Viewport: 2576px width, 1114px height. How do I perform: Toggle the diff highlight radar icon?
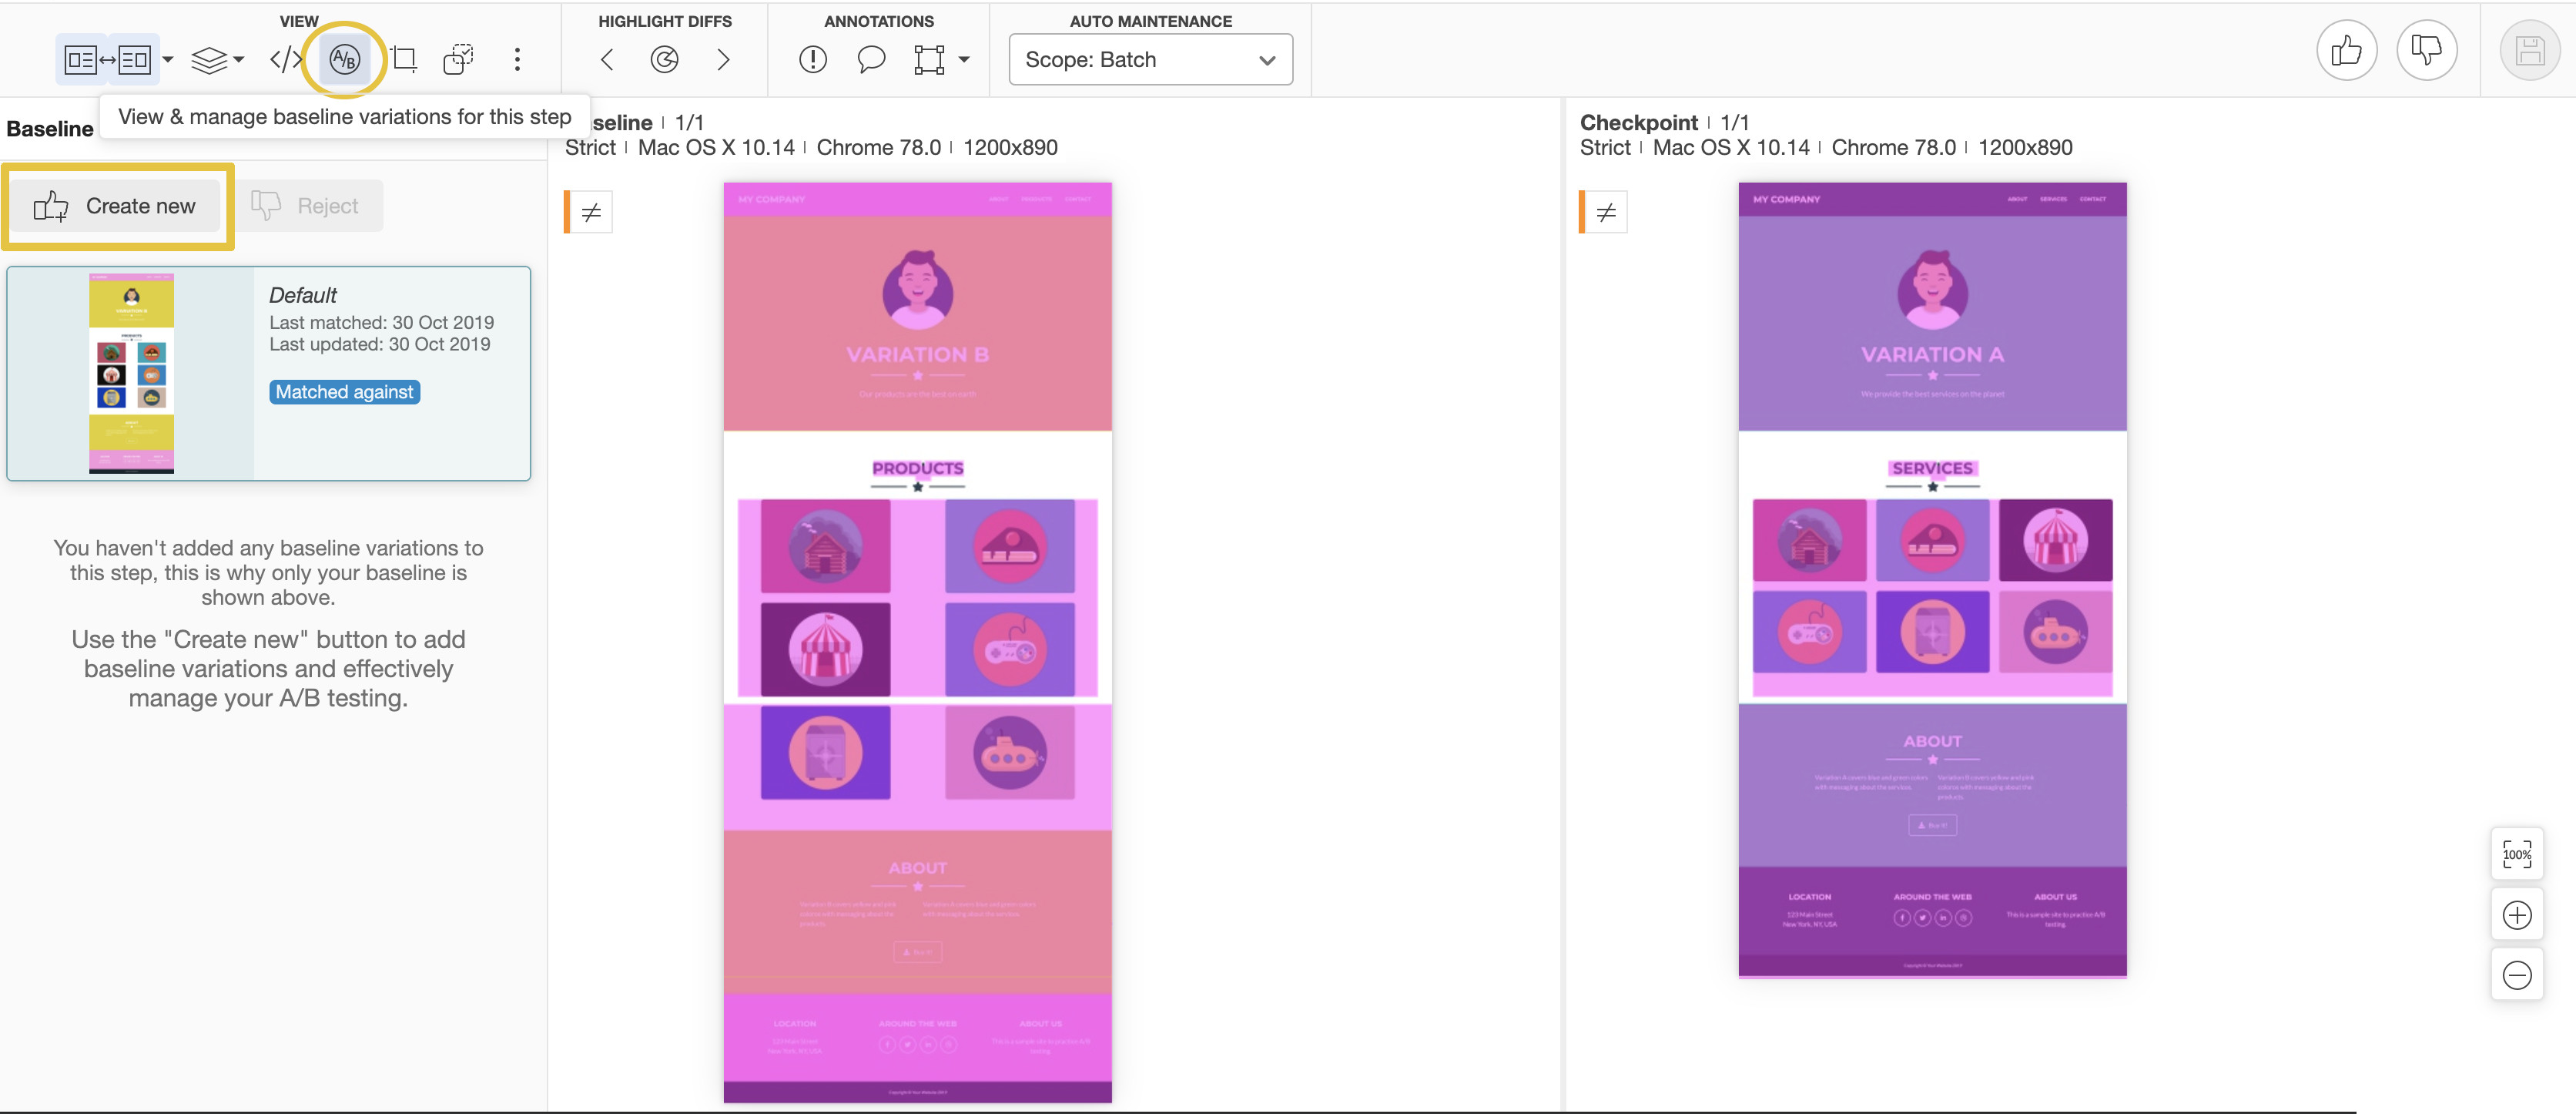(x=665, y=60)
